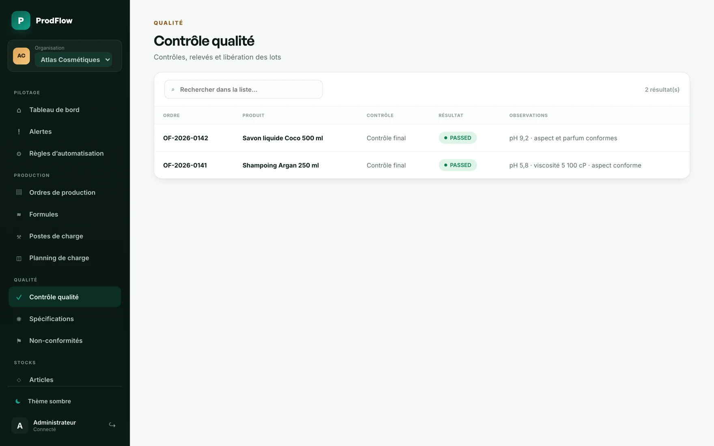The width and height of the screenshot is (714, 446).
Task: Click Contrôle final in the Savon row
Action: pos(386,138)
